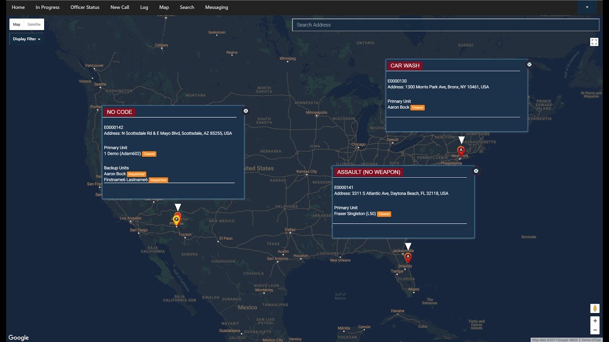Open the top-right user dropdown arrow
The height and width of the screenshot is (342, 609).
(x=587, y=7)
